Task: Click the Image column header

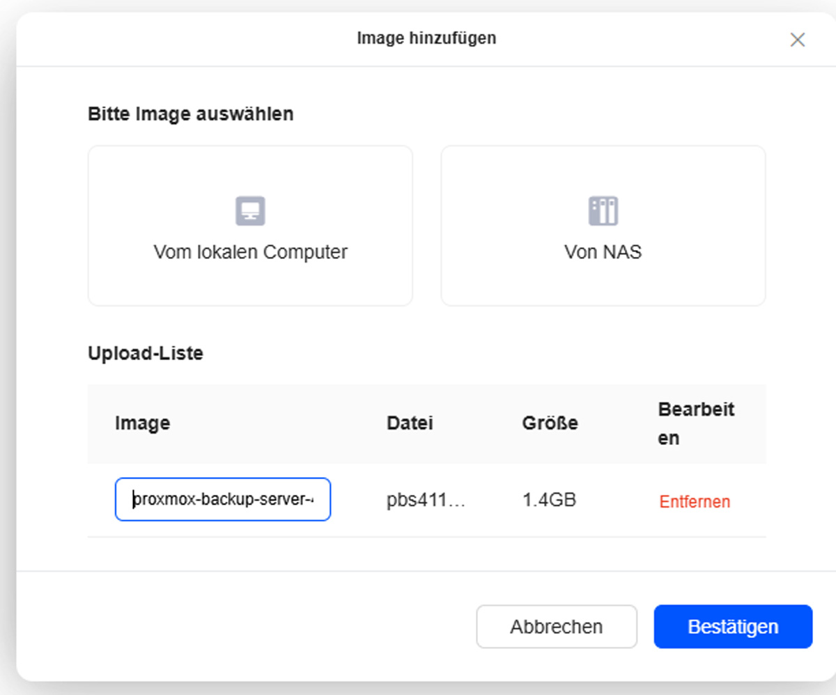Action: (x=142, y=423)
